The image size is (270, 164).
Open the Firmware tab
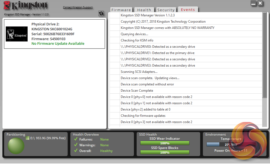(121, 10)
